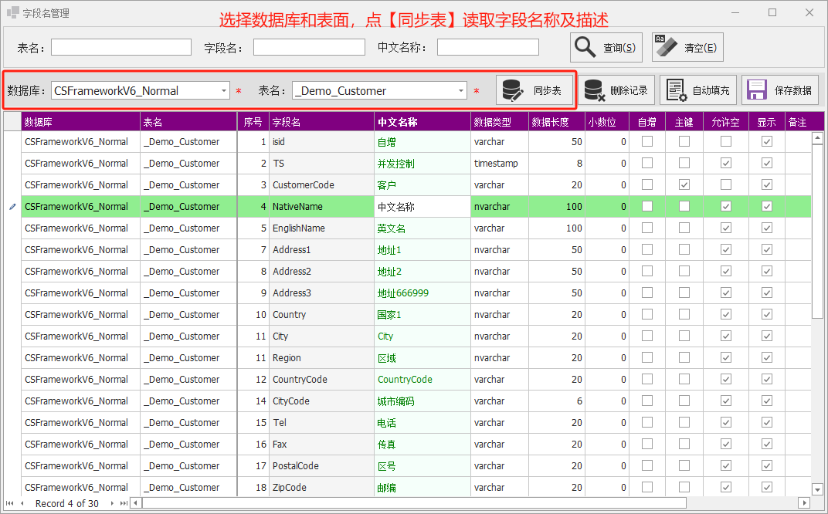Click the 自动填充 button
Screen dimensions: 828x514
click(698, 90)
